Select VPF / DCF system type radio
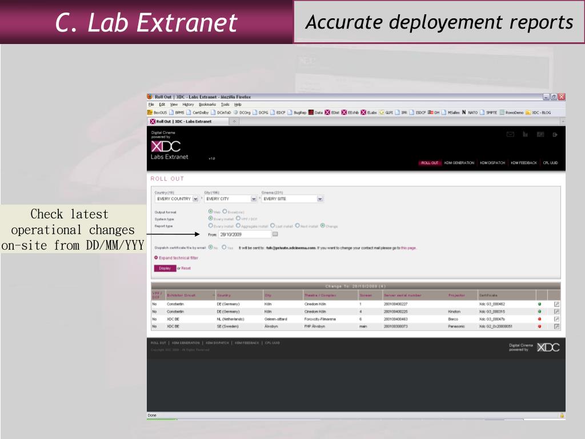The image size is (585, 439). (x=238, y=218)
